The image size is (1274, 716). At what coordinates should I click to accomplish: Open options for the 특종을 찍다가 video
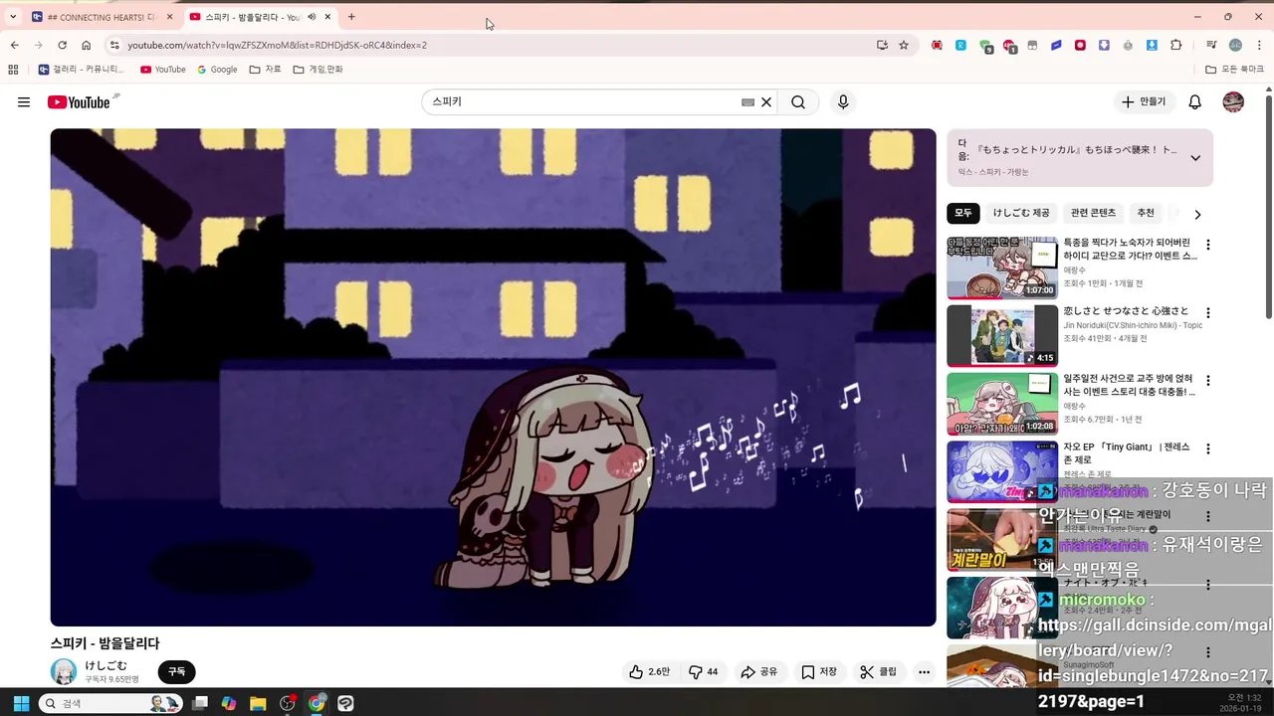pyautogui.click(x=1208, y=245)
